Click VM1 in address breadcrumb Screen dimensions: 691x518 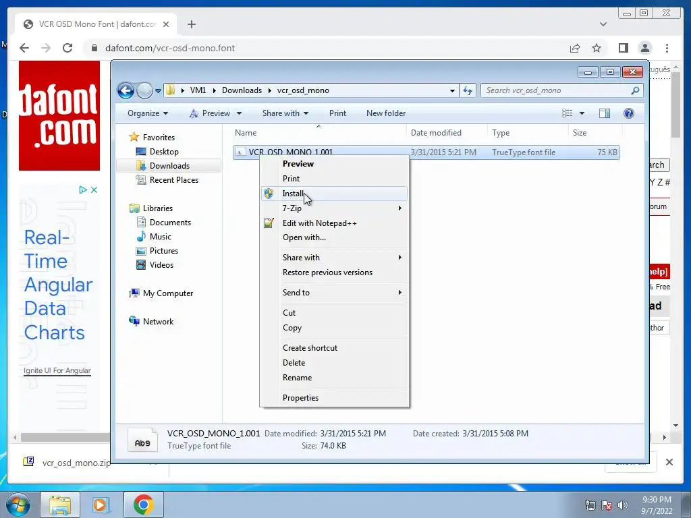pos(198,90)
